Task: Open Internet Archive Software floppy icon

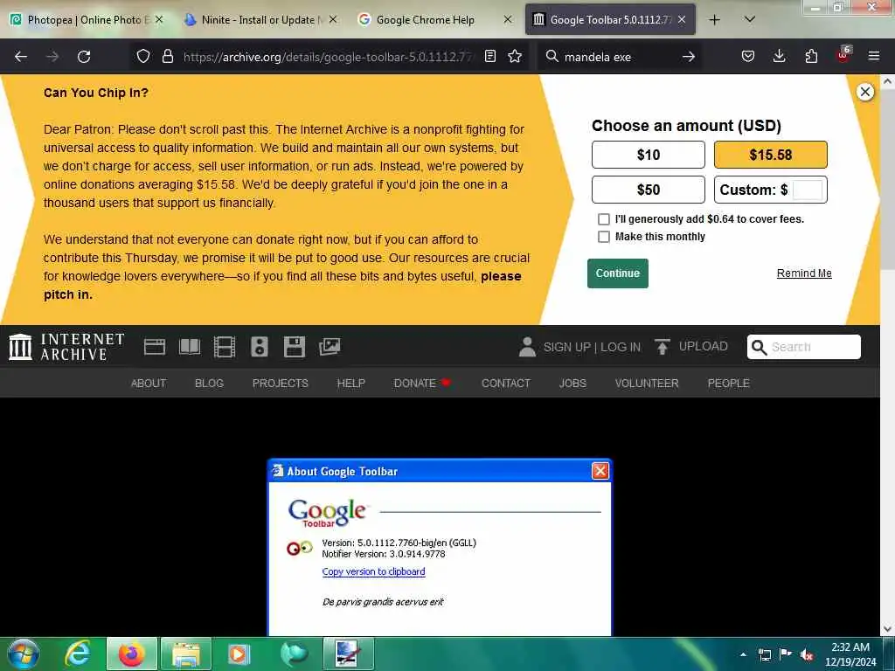Action: [x=295, y=346]
